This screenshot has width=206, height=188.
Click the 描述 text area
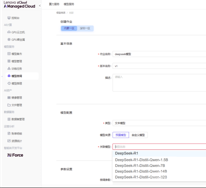[x=159, y=83]
